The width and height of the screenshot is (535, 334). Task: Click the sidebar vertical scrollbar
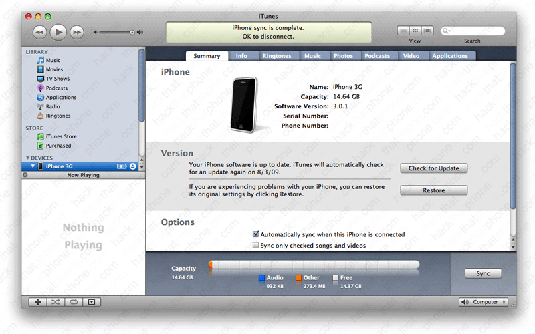142,86
